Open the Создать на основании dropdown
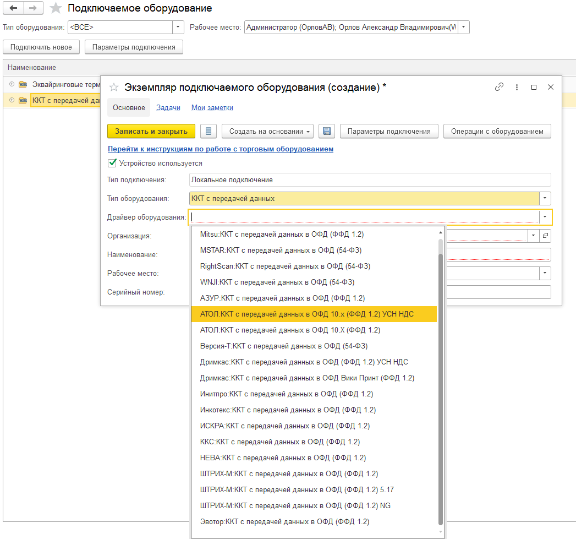Screen dimensions: 576x539 point(267,131)
